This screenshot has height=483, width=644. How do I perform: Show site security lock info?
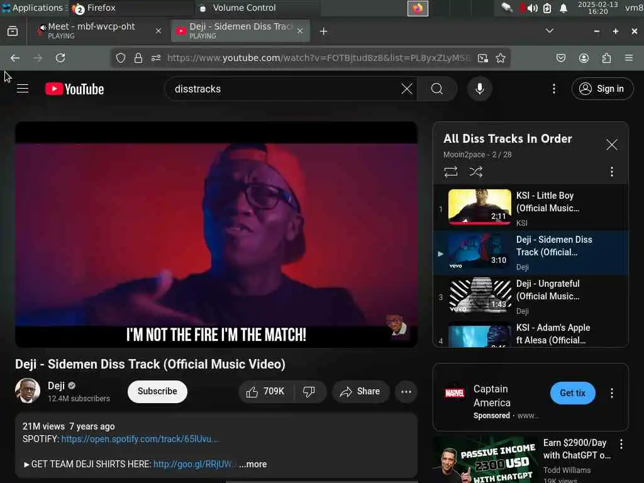(138, 58)
